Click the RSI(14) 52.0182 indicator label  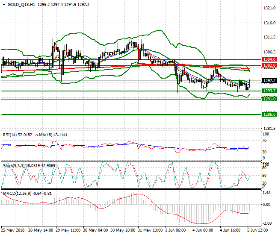(18, 135)
